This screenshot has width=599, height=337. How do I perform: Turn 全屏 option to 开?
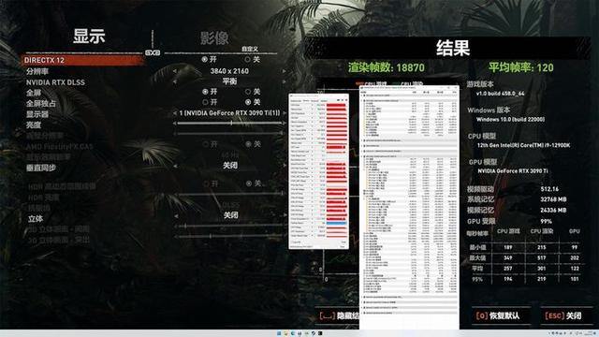coord(205,92)
